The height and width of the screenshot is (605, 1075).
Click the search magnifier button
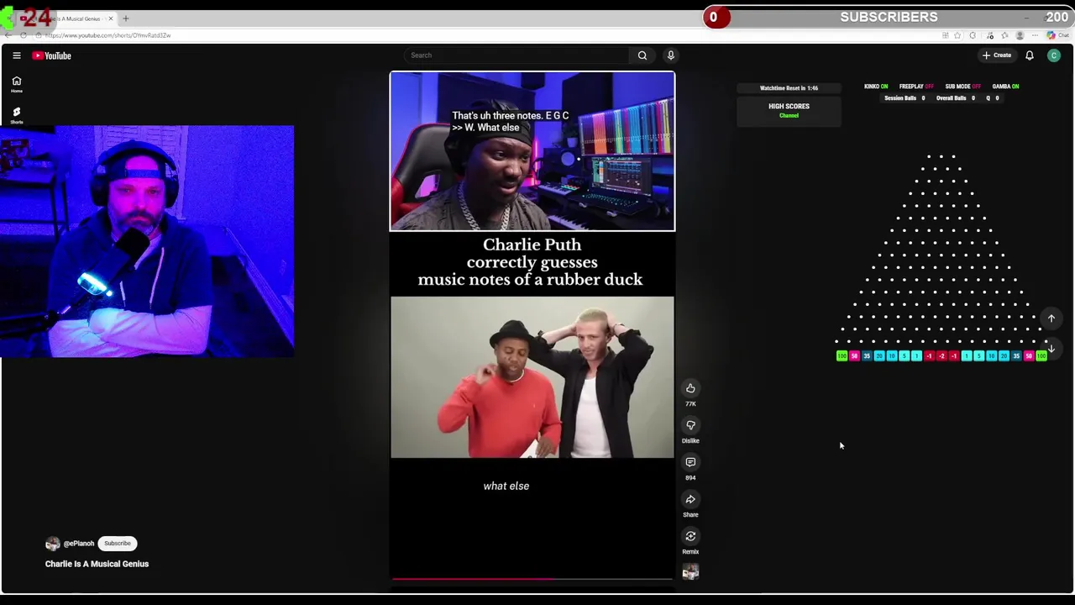(x=642, y=55)
